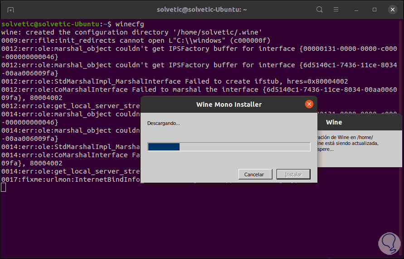Viewport: 404px width, 259px height.
Task: Close the terminal window
Action: [x=392, y=10]
